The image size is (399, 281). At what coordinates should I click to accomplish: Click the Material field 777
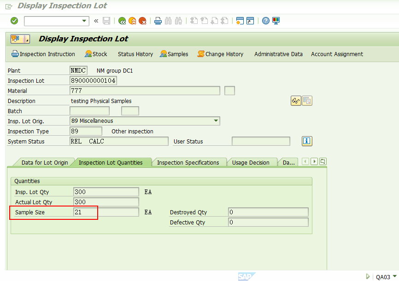(x=145, y=91)
